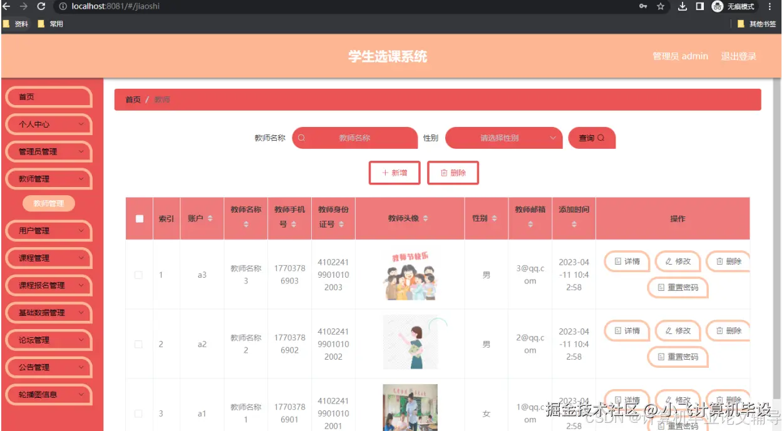Click the 查询 search button
The height and width of the screenshot is (431, 784).
tap(591, 138)
